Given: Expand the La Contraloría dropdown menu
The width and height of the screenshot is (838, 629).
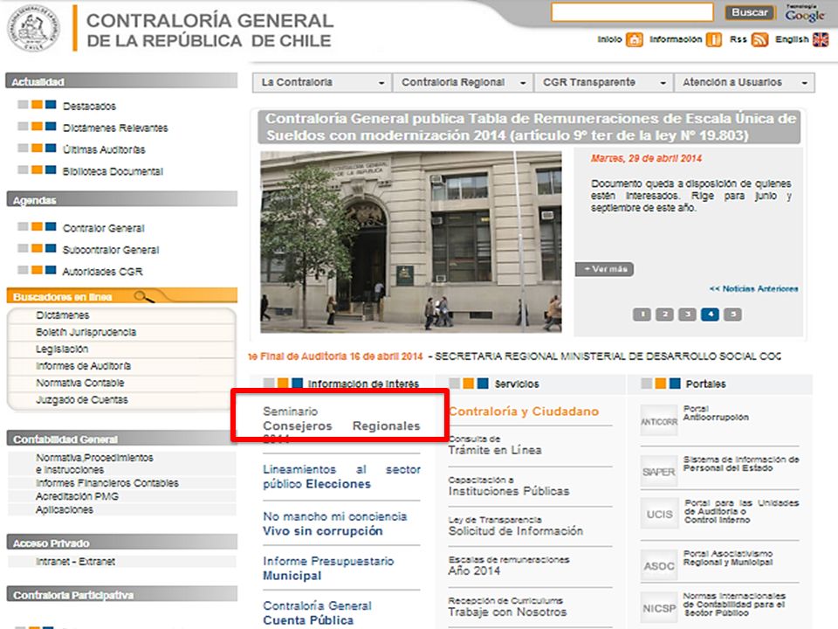Looking at the screenshot, I should (322, 82).
